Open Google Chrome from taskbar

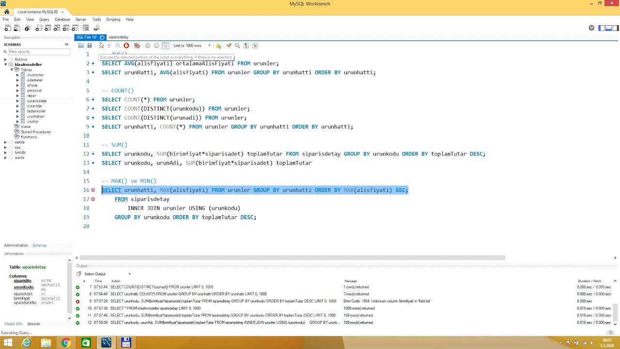point(66,343)
